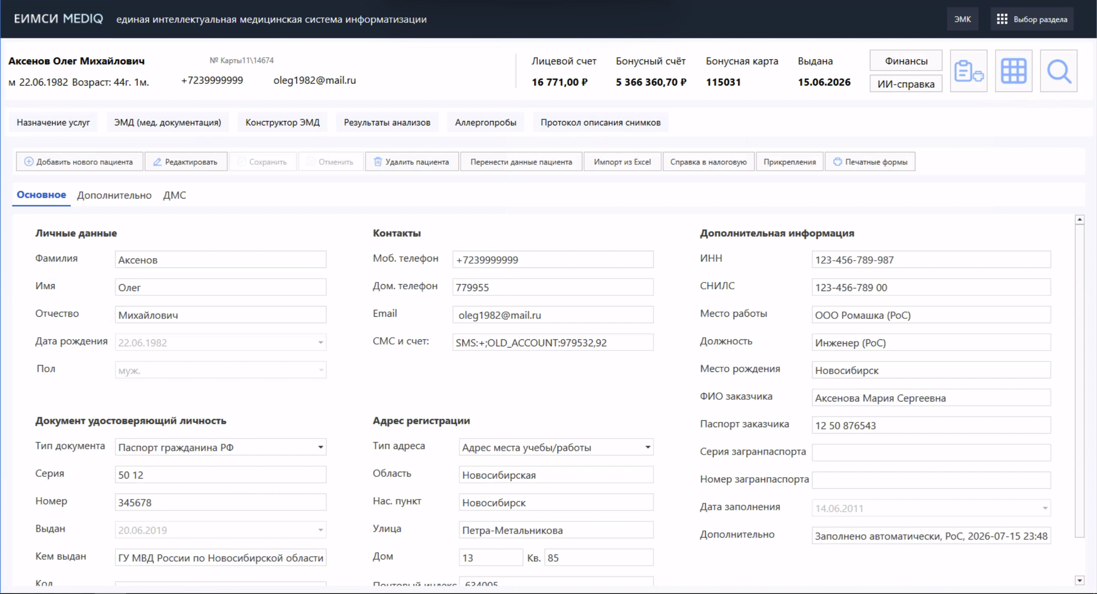Click the scrollbar up arrow
The width and height of the screenshot is (1097, 594).
(x=1079, y=220)
